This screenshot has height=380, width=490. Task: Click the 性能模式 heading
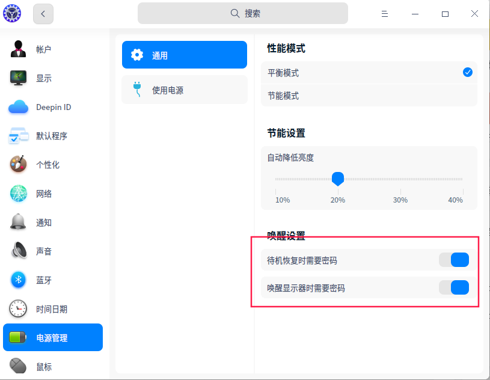point(286,49)
